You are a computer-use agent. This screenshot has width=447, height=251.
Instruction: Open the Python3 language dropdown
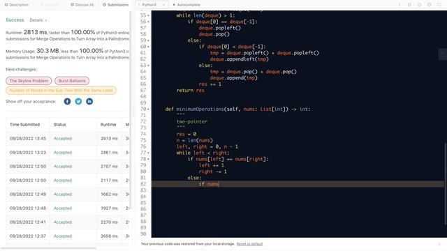click(152, 5)
